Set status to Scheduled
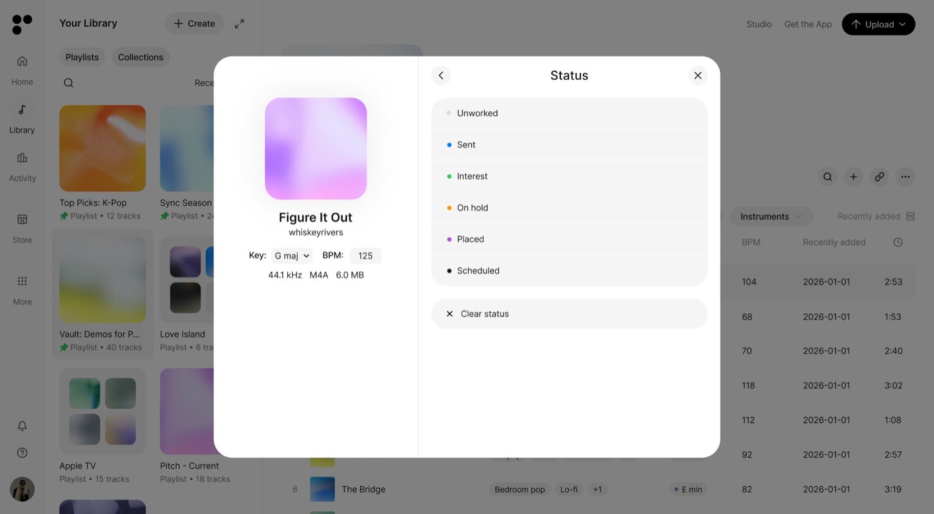The width and height of the screenshot is (934, 514). tap(569, 271)
